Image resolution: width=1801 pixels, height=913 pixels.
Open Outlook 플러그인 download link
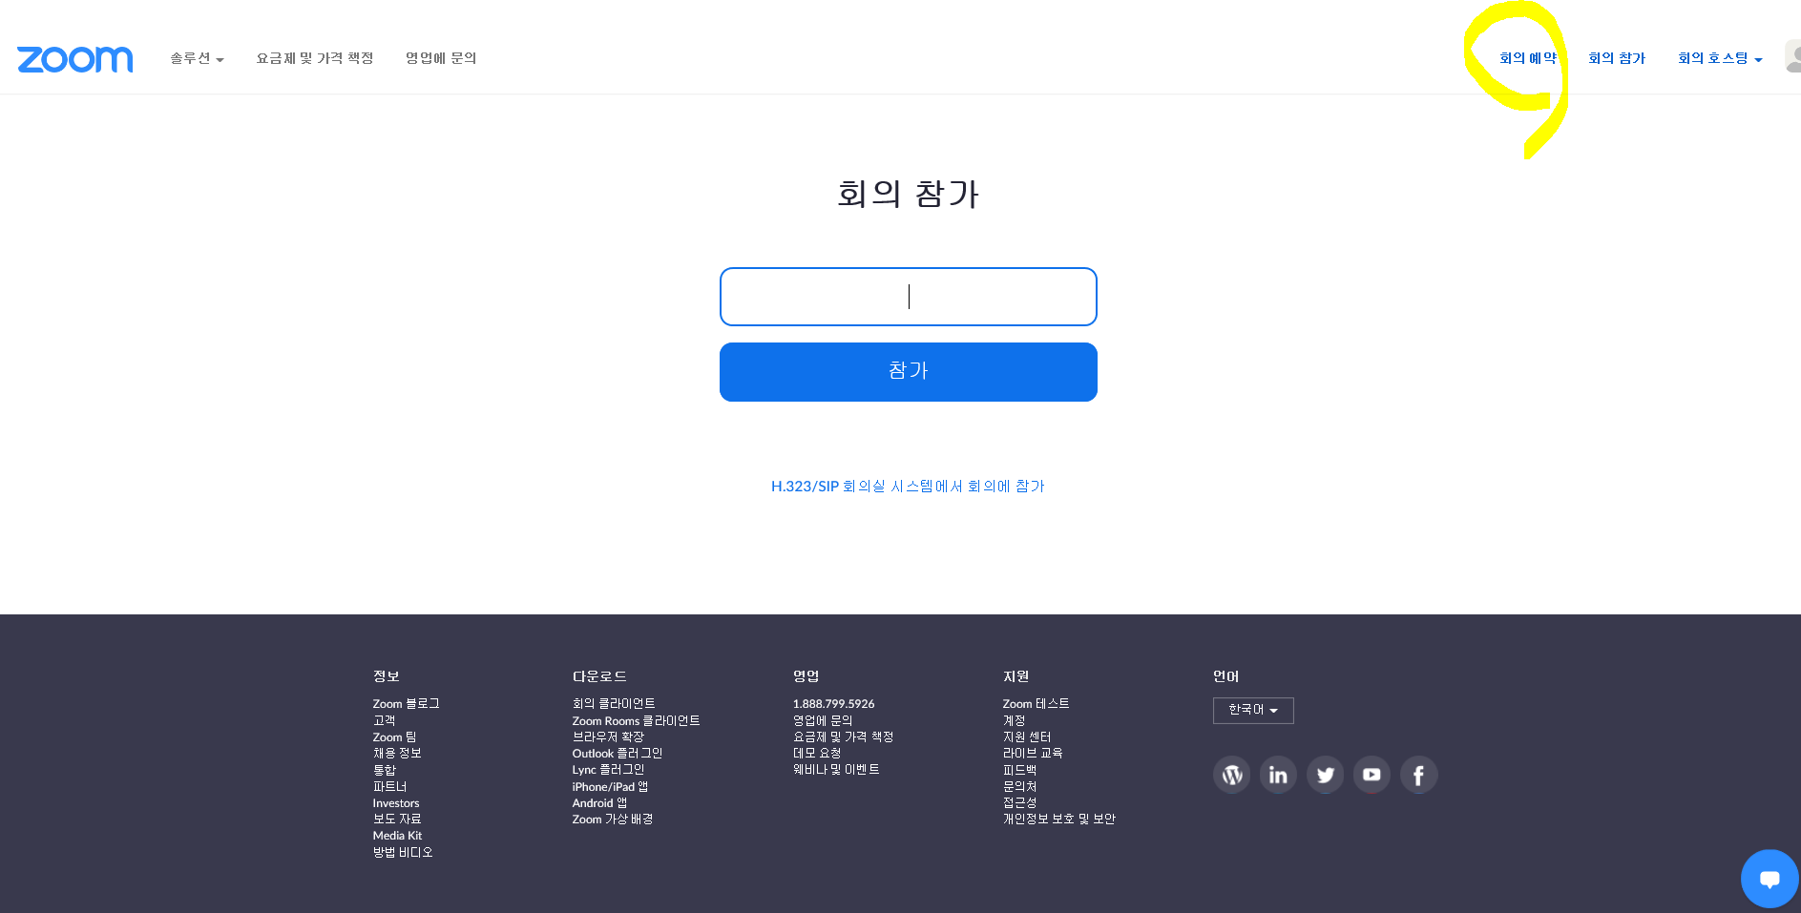(617, 754)
